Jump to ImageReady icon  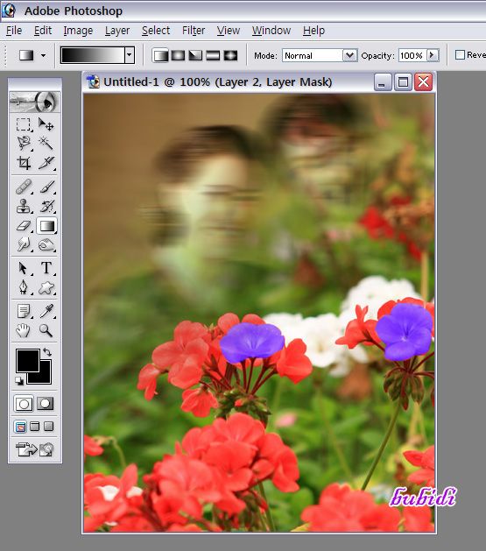[34, 449]
